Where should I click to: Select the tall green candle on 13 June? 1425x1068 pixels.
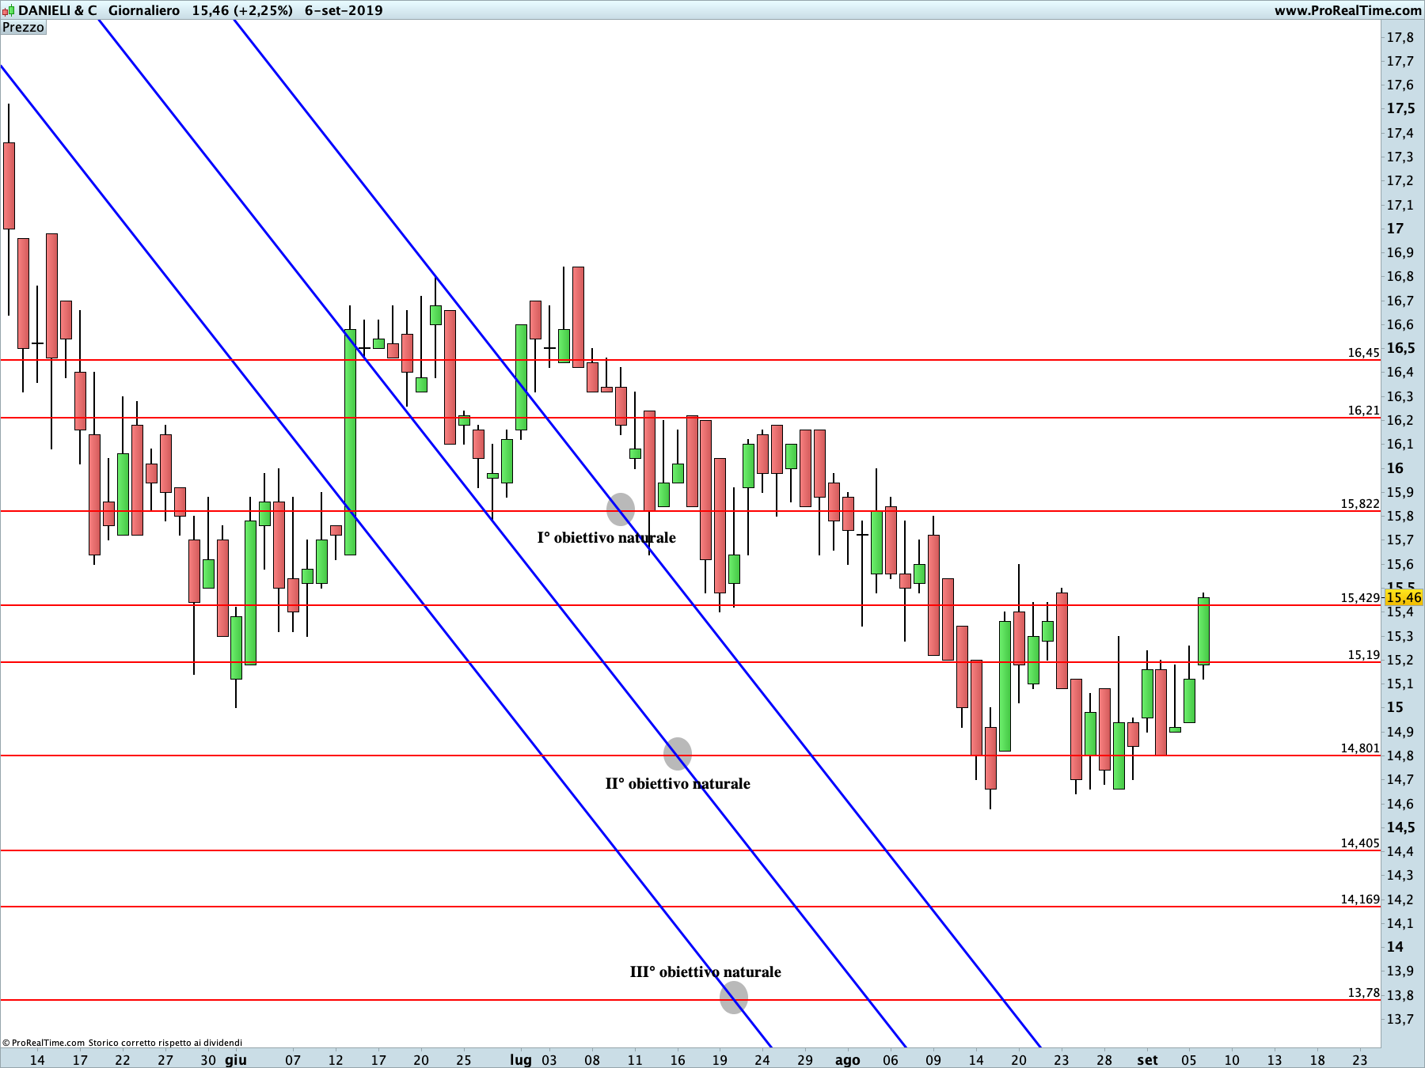(x=350, y=442)
